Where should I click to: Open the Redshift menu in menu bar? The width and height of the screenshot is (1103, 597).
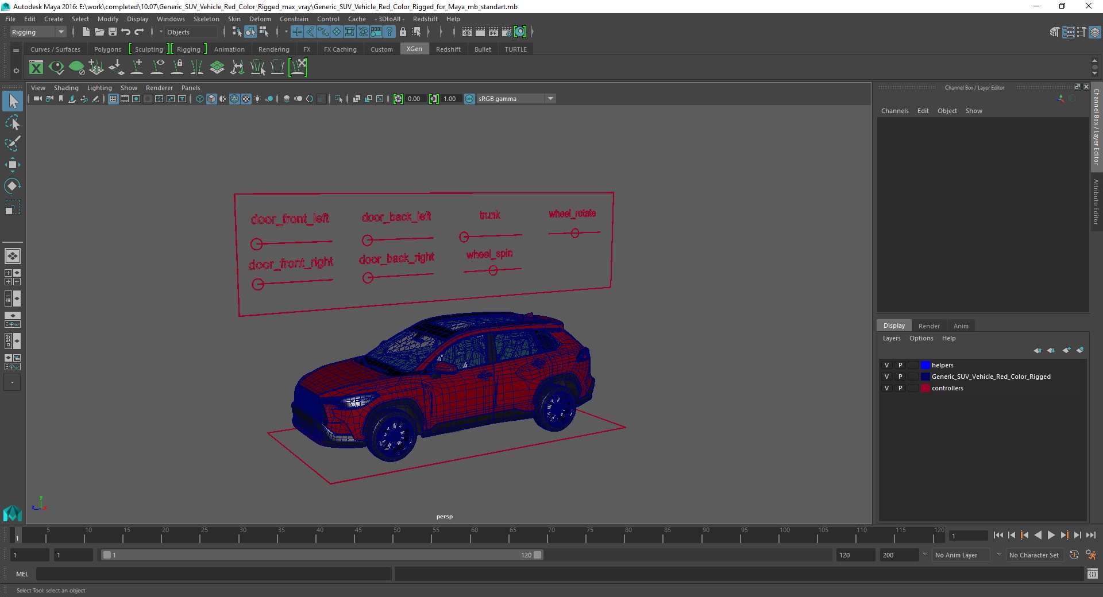click(425, 19)
